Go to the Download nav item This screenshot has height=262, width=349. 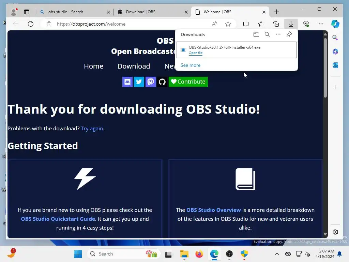(134, 66)
